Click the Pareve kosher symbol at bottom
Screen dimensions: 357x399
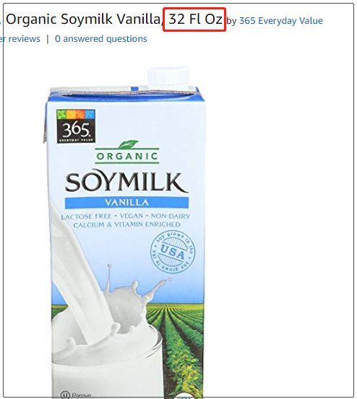click(75, 395)
